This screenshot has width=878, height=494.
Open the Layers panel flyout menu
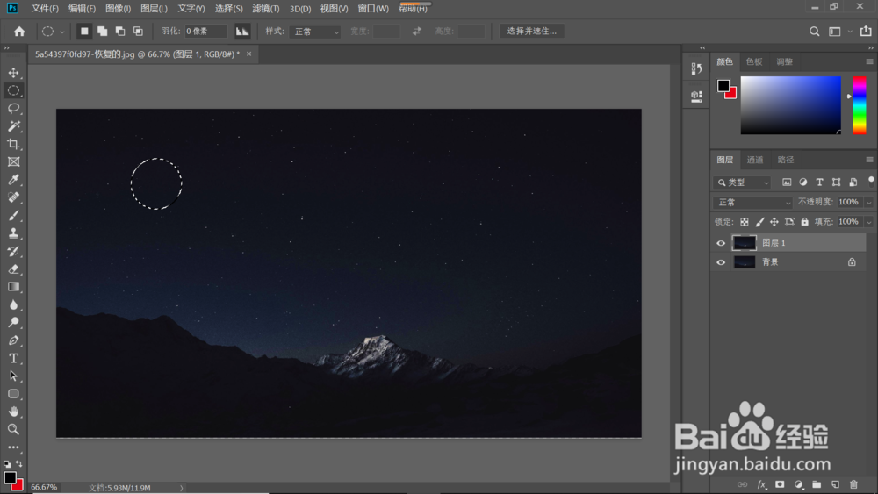(869, 160)
